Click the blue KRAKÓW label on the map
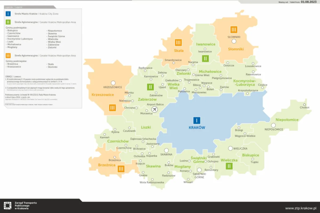The image size is (320, 213). [197, 128]
